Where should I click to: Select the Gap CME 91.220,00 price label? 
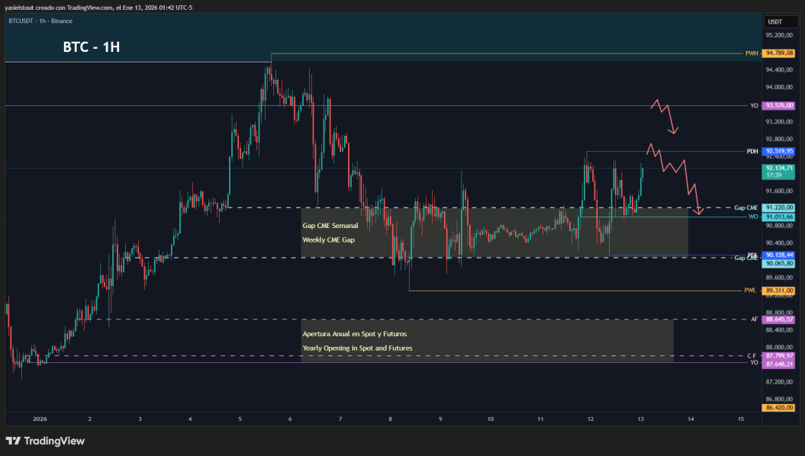coord(779,207)
